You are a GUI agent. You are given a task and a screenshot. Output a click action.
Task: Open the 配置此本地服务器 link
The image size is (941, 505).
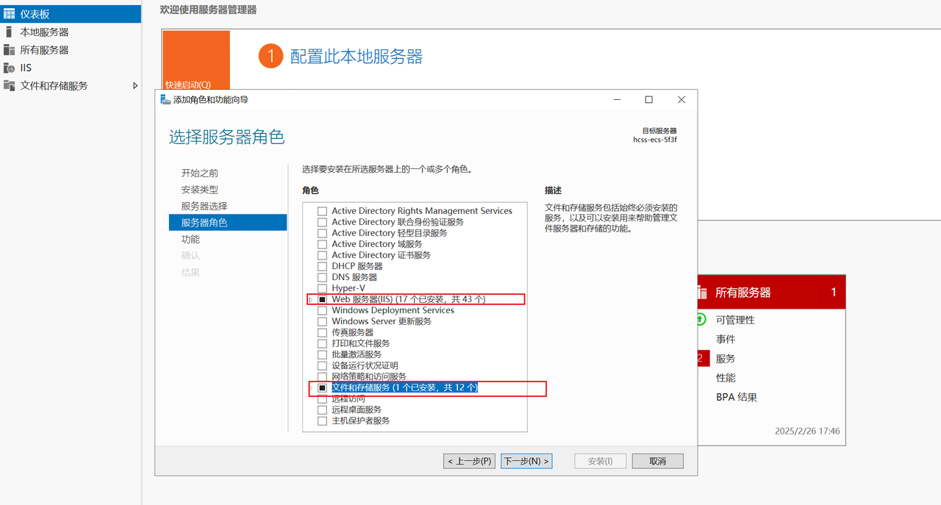click(x=357, y=57)
